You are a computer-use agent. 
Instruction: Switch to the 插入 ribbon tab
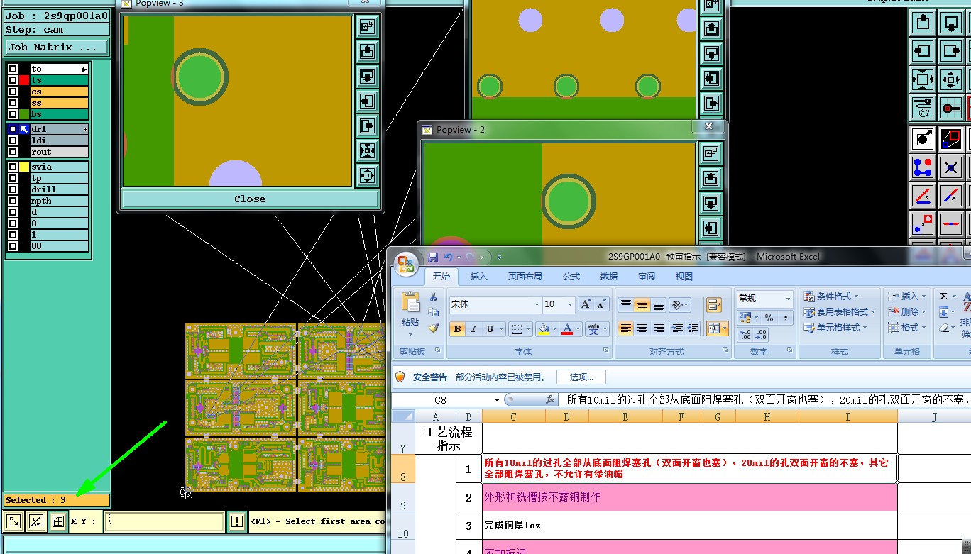pyautogui.click(x=479, y=277)
